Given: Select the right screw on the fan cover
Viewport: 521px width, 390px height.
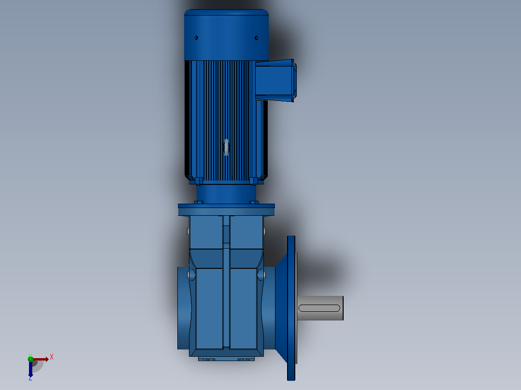Looking at the screenshot, I should point(256,38).
